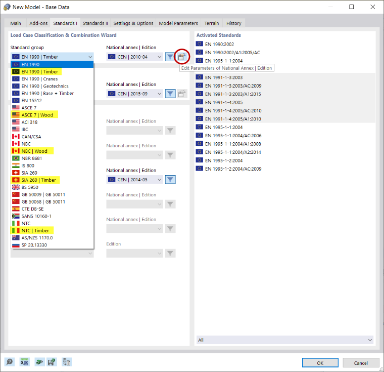Image resolution: width=384 pixels, height=372 pixels.
Task: Go to the Model Parameters tab
Action: pos(178,23)
